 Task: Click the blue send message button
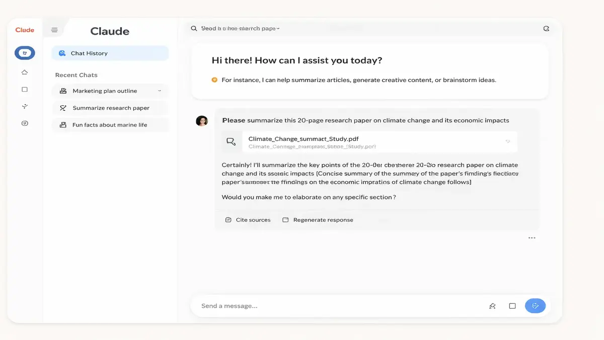point(535,306)
